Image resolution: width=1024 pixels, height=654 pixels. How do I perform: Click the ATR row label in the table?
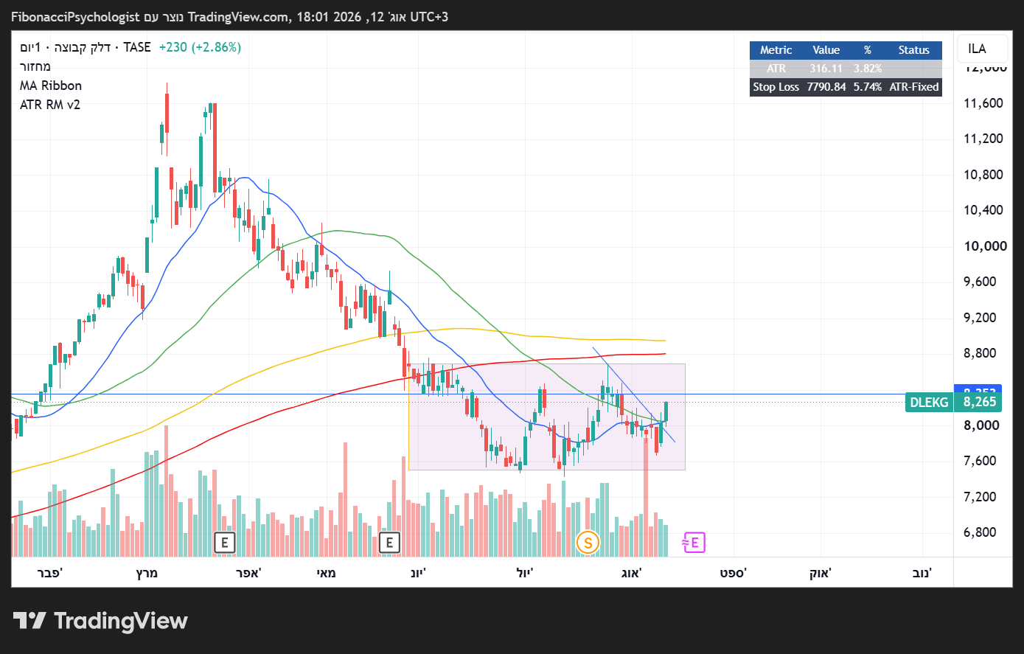[776, 69]
